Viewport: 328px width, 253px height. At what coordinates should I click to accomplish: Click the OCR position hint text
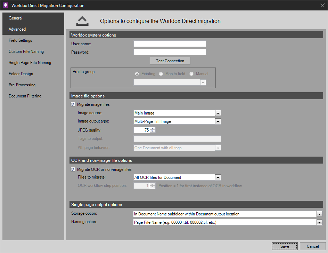pyautogui.click(x=200, y=186)
